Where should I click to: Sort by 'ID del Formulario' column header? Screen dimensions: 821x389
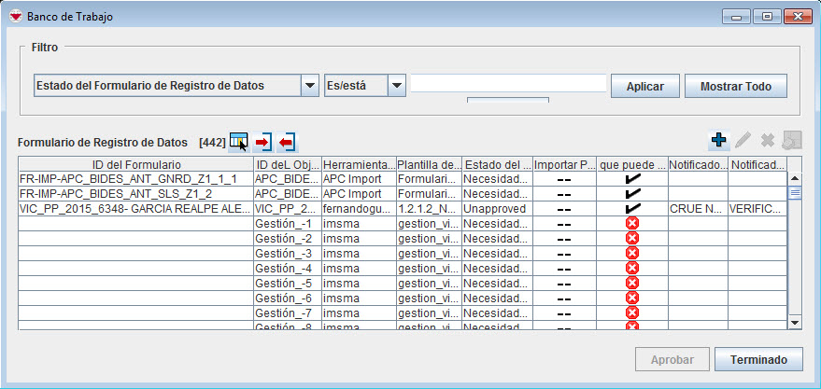pos(135,164)
